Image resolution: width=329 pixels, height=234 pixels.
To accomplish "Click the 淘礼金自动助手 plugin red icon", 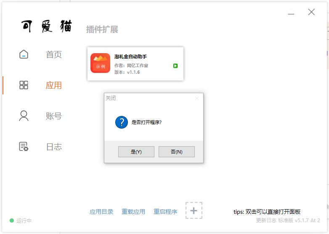I will point(100,63).
